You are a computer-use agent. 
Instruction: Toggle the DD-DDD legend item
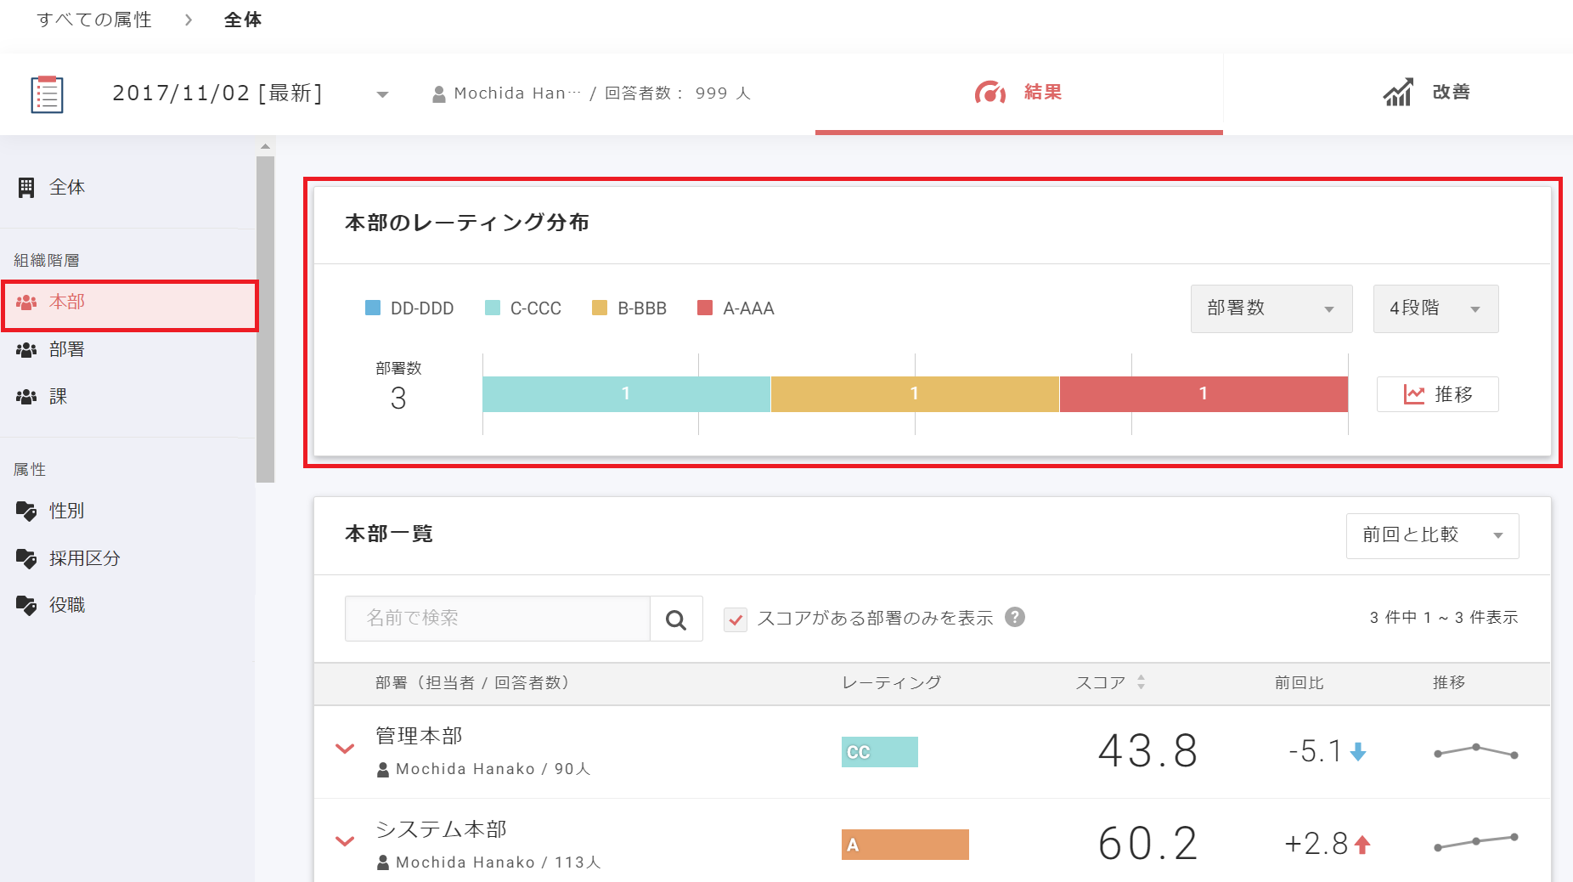pyautogui.click(x=409, y=308)
